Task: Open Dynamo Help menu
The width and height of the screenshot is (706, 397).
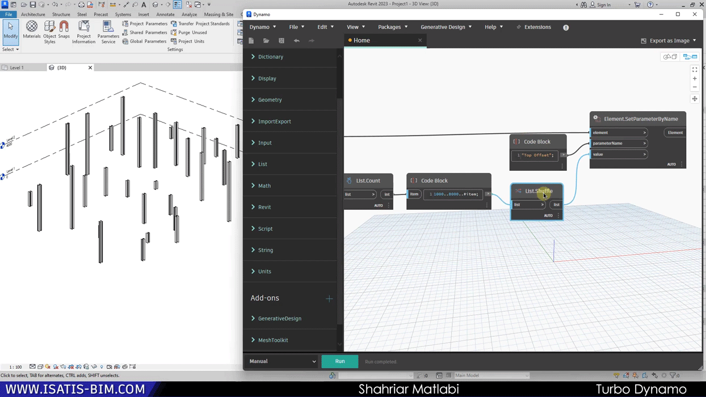Action: pyautogui.click(x=494, y=27)
